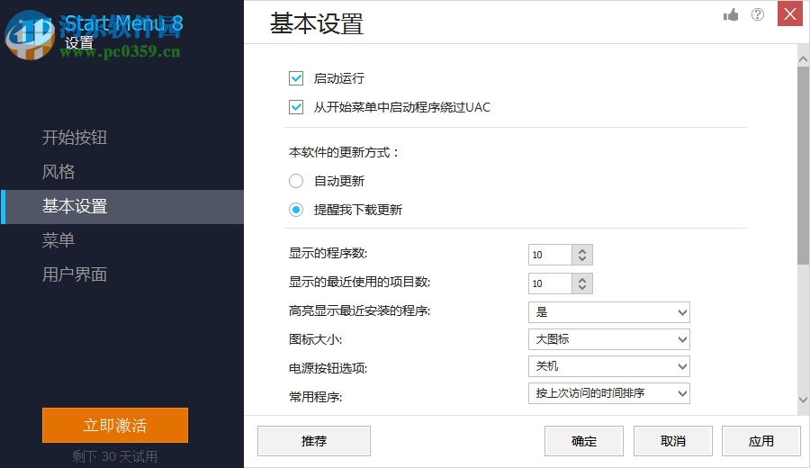Increase 显示的程序数 with up arrow
Image resolution: width=810 pixels, height=468 pixels.
[582, 250]
